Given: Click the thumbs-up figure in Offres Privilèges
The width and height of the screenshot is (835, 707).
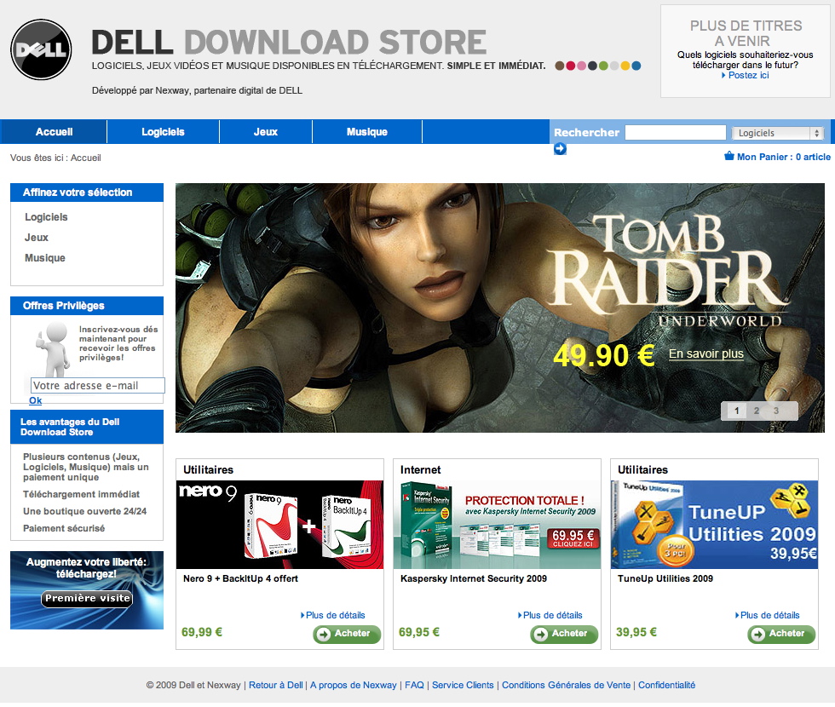Looking at the screenshot, I should point(52,348).
